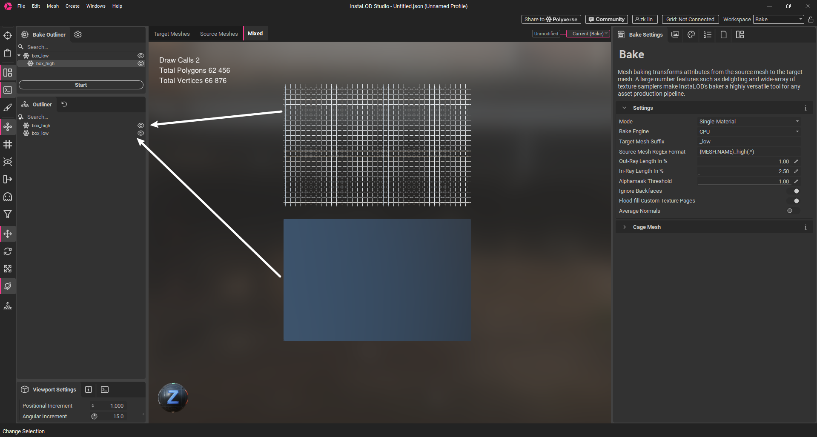Open the color palette tab in right panel

click(x=691, y=34)
